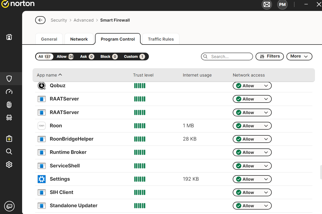Open the chat support icon
The width and height of the screenshot is (322, 214).
point(9,206)
